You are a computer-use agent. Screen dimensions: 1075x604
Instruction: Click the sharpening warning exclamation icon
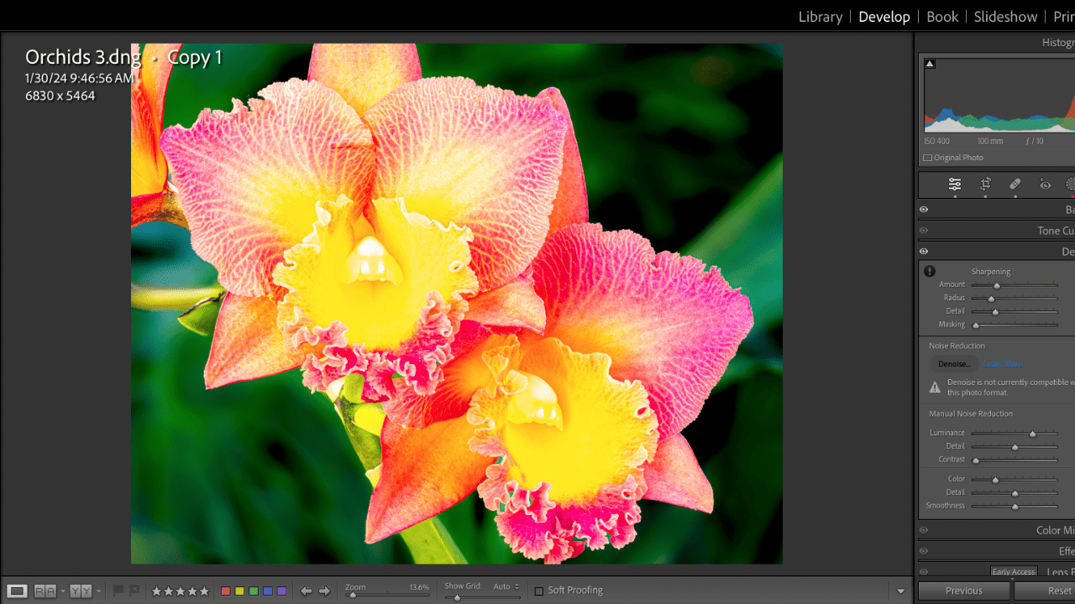930,271
